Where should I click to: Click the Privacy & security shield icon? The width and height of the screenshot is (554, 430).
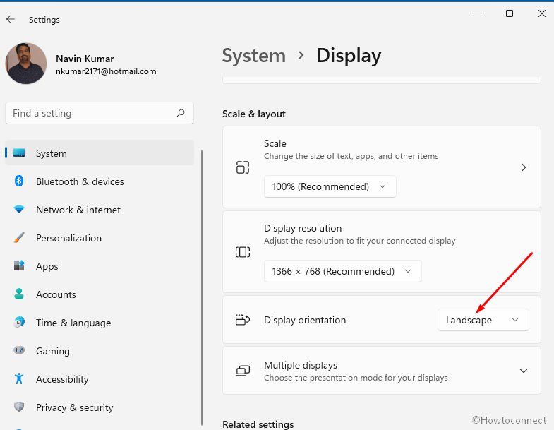click(x=19, y=407)
